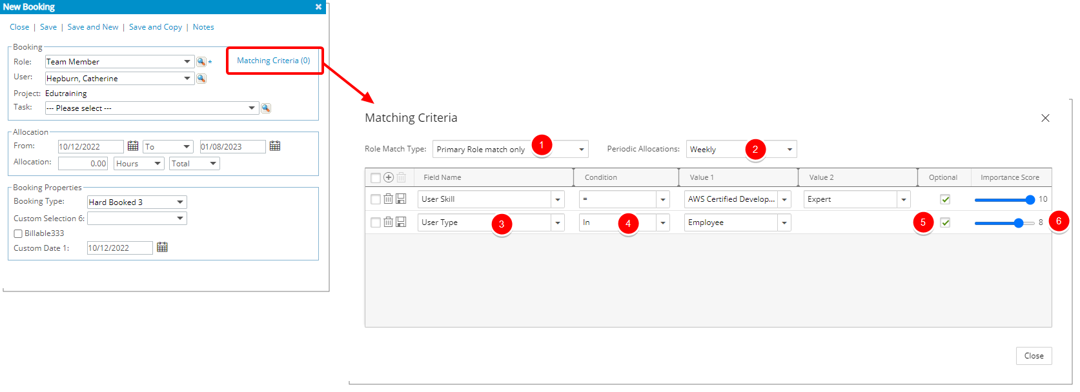The height and width of the screenshot is (392, 1080).
Task: Open the AWS Certified Developer value dropdown
Action: pyautogui.click(x=784, y=200)
